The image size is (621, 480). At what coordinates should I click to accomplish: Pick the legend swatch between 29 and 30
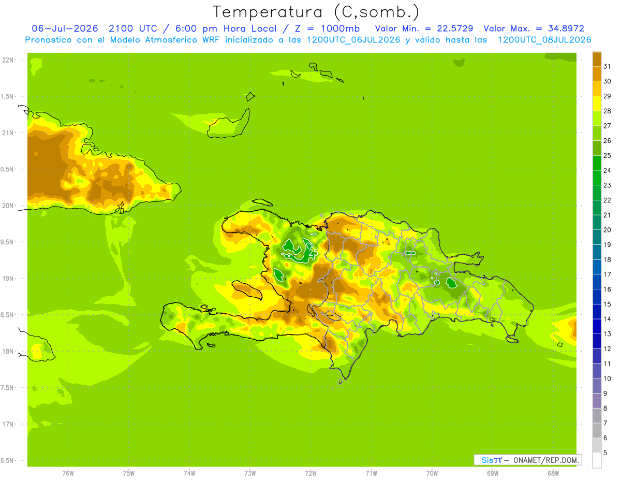click(597, 89)
